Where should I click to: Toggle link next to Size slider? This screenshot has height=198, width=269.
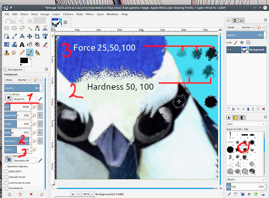pyautogui.click(x=40, y=107)
